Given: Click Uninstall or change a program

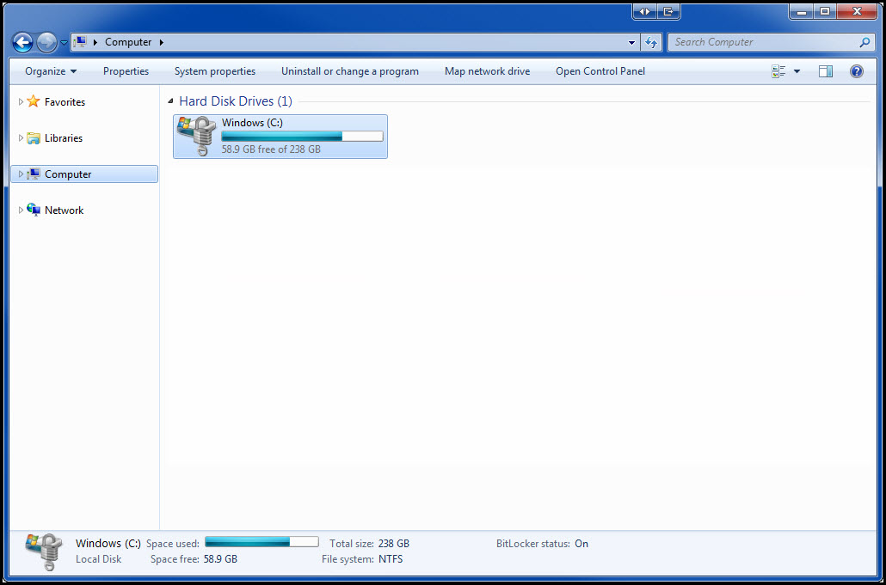Looking at the screenshot, I should [349, 71].
